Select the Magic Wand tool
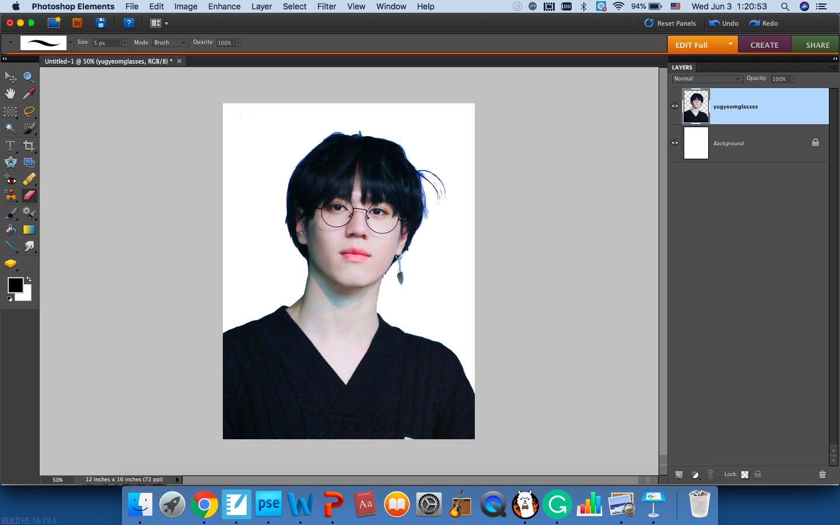This screenshot has width=840, height=525. click(10, 128)
